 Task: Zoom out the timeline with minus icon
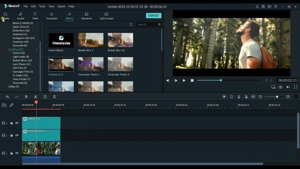tap(261, 97)
